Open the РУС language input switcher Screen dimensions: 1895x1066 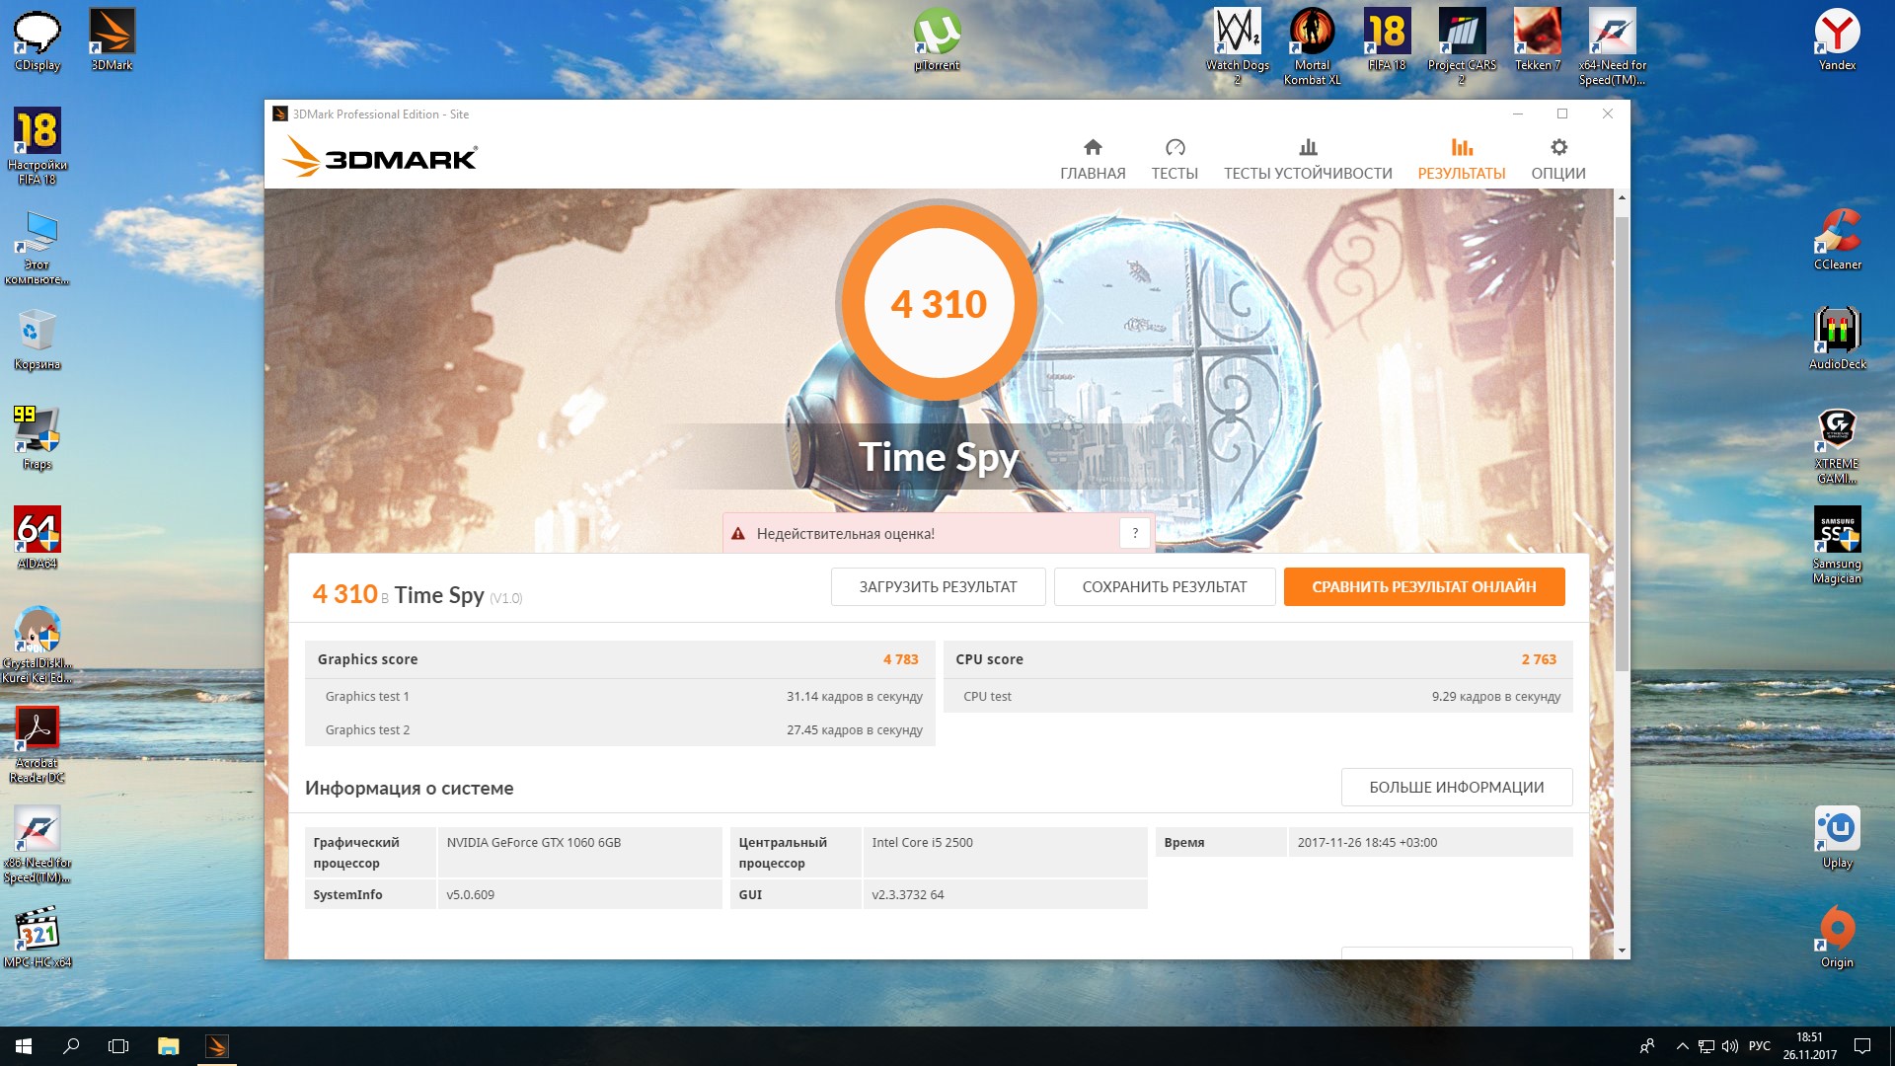(1759, 1046)
